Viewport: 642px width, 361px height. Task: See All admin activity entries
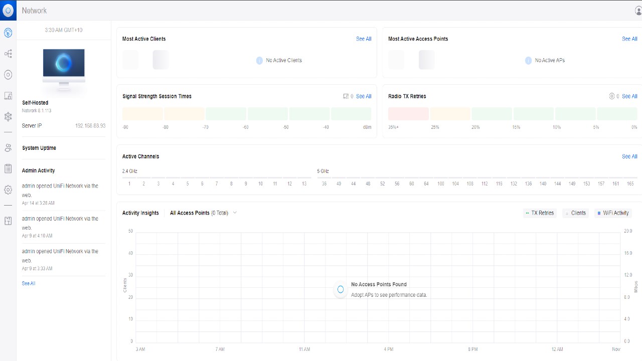click(29, 283)
